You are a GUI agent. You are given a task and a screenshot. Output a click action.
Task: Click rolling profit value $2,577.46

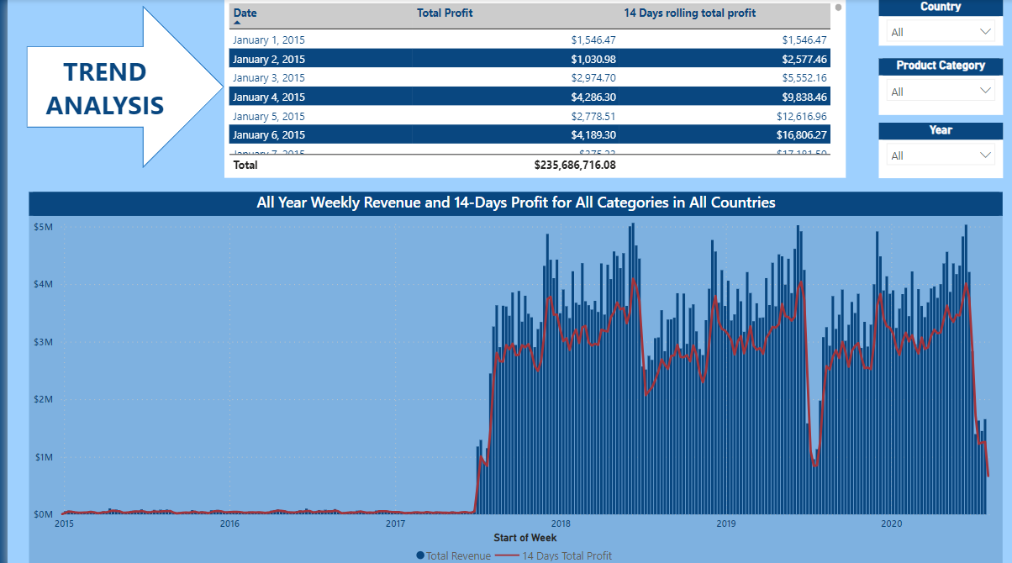[x=804, y=59]
